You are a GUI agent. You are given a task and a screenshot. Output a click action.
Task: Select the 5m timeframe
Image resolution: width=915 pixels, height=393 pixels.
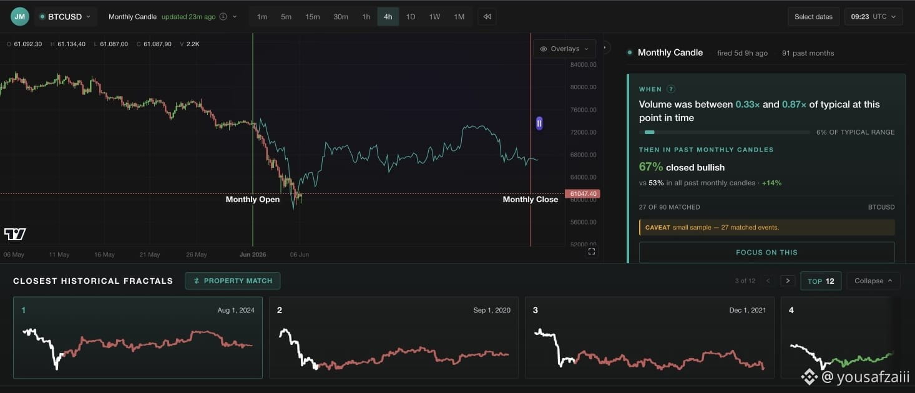tap(286, 17)
